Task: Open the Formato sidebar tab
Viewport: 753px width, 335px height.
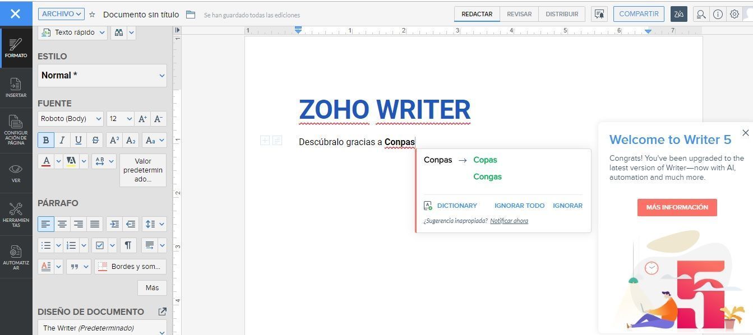Action: 16,48
